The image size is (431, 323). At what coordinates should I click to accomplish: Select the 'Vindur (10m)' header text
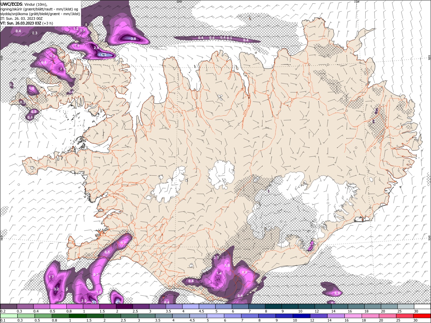pos(36,4)
